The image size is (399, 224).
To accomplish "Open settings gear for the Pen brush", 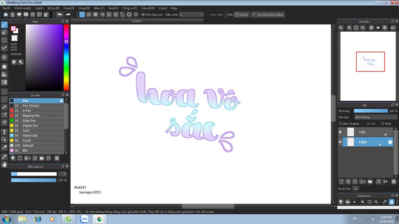I will coord(61,101).
